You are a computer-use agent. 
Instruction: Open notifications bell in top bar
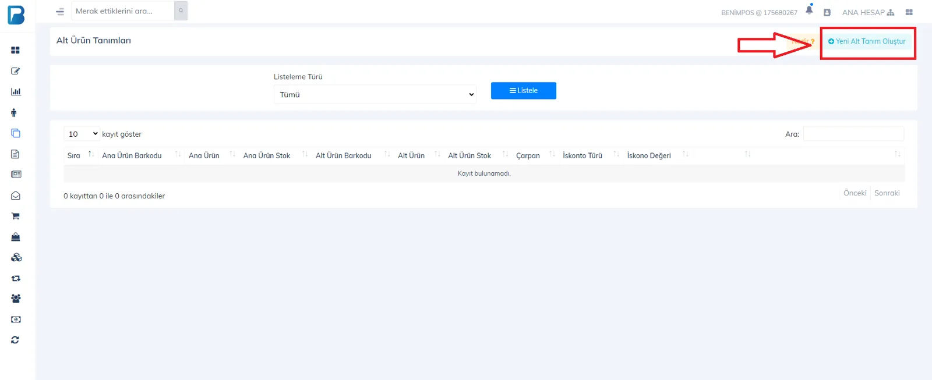point(809,9)
